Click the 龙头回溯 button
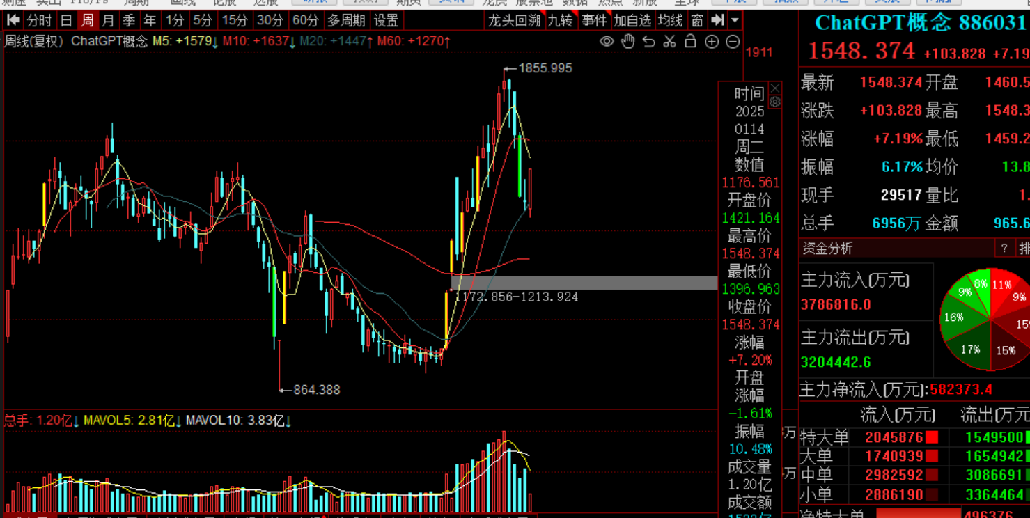1030x518 pixels. (514, 20)
